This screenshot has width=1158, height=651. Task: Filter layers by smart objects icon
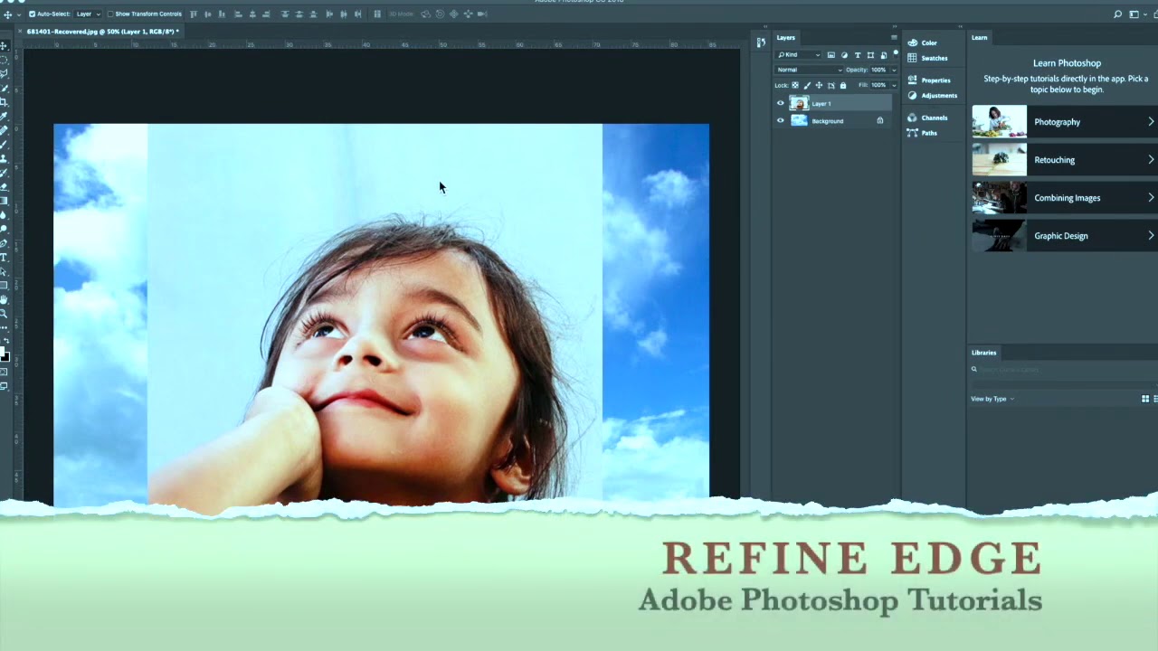pyautogui.click(x=884, y=55)
